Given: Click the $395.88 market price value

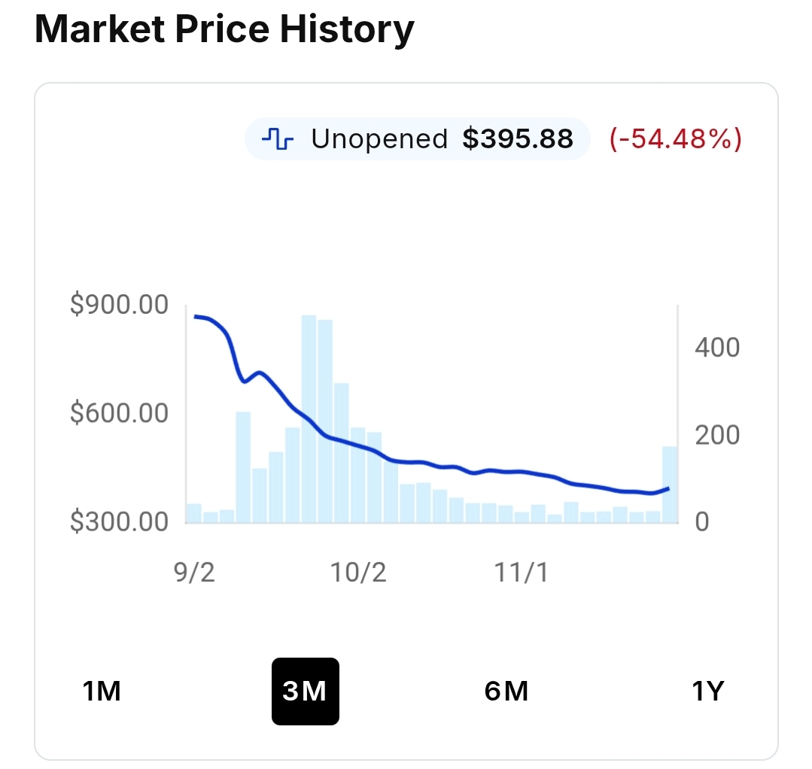Looking at the screenshot, I should (518, 139).
